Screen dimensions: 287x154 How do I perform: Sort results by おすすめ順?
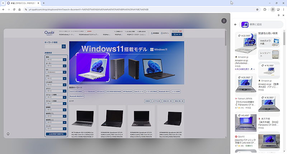(x=156, y=101)
